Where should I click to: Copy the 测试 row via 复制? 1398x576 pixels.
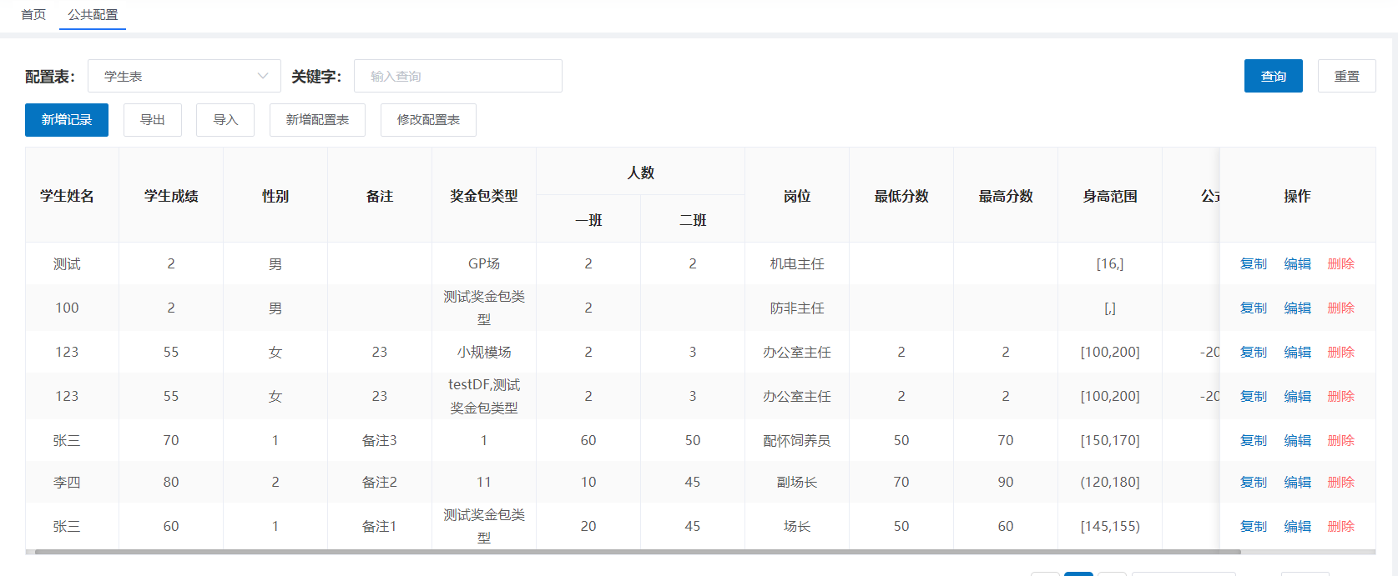pyautogui.click(x=1253, y=263)
